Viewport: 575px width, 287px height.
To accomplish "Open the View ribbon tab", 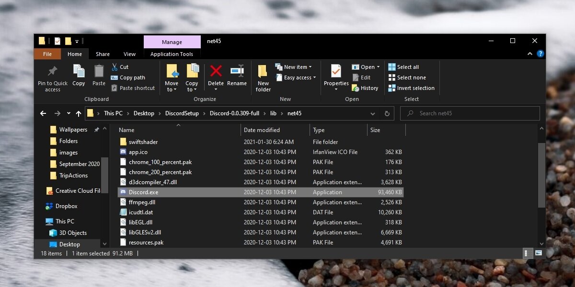I will (x=129, y=54).
